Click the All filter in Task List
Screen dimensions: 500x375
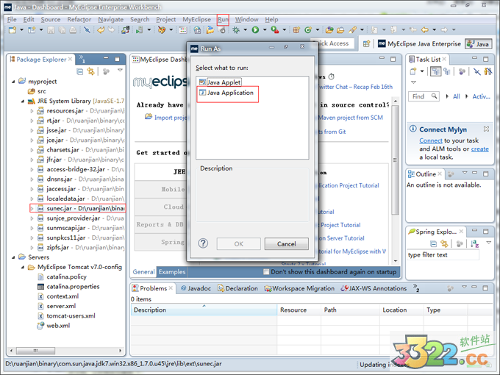(457, 96)
